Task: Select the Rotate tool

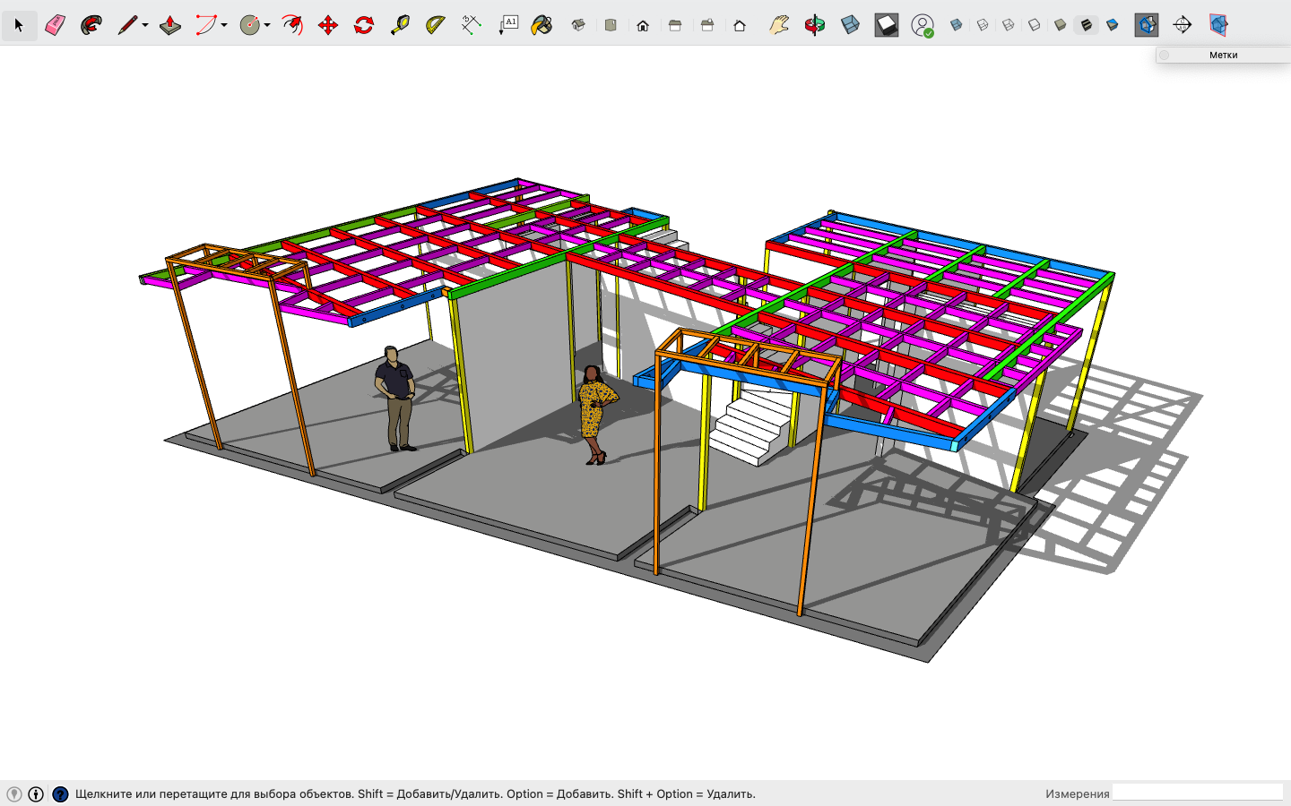Action: point(363,25)
